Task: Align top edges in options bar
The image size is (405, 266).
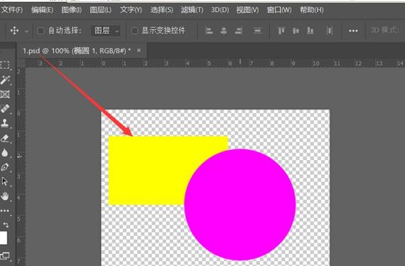Action: pos(281,31)
